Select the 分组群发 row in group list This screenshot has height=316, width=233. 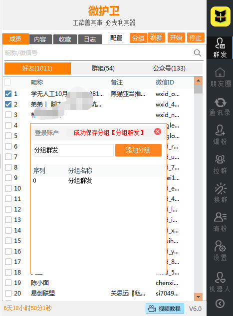click(x=98, y=180)
